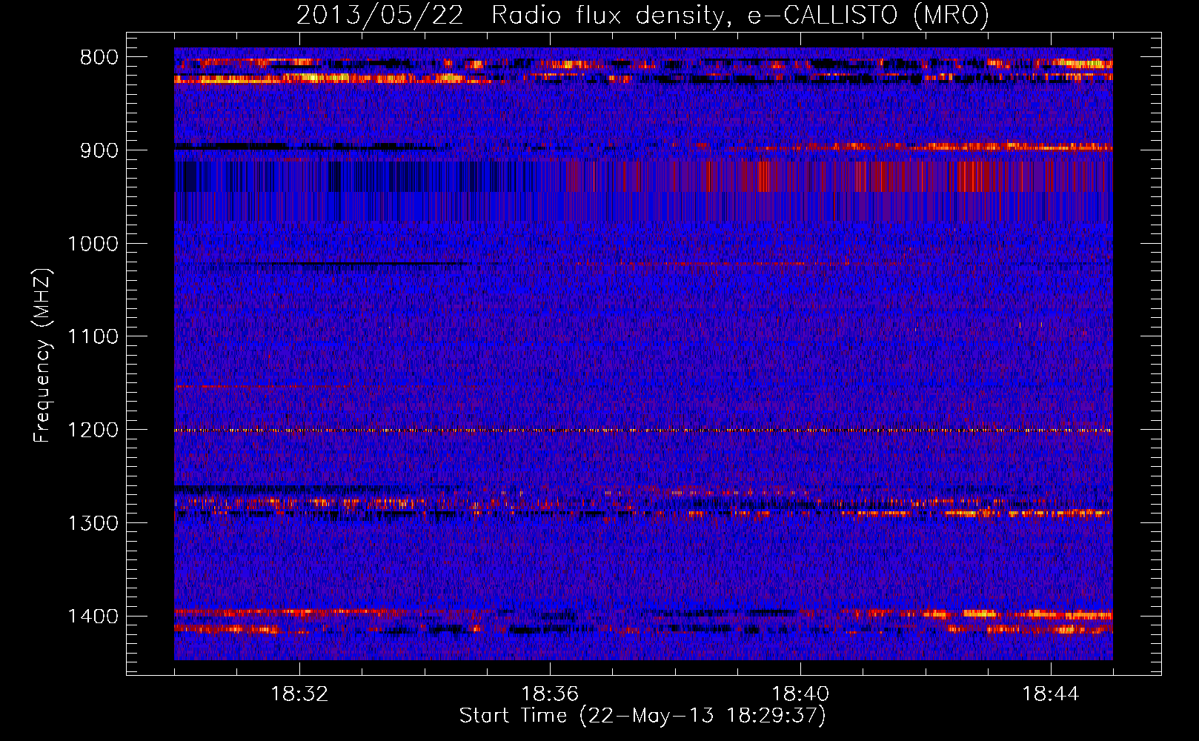Click the thin bright line at 1200 MHz
The width and height of the screenshot is (1199, 741).
[x=643, y=431]
